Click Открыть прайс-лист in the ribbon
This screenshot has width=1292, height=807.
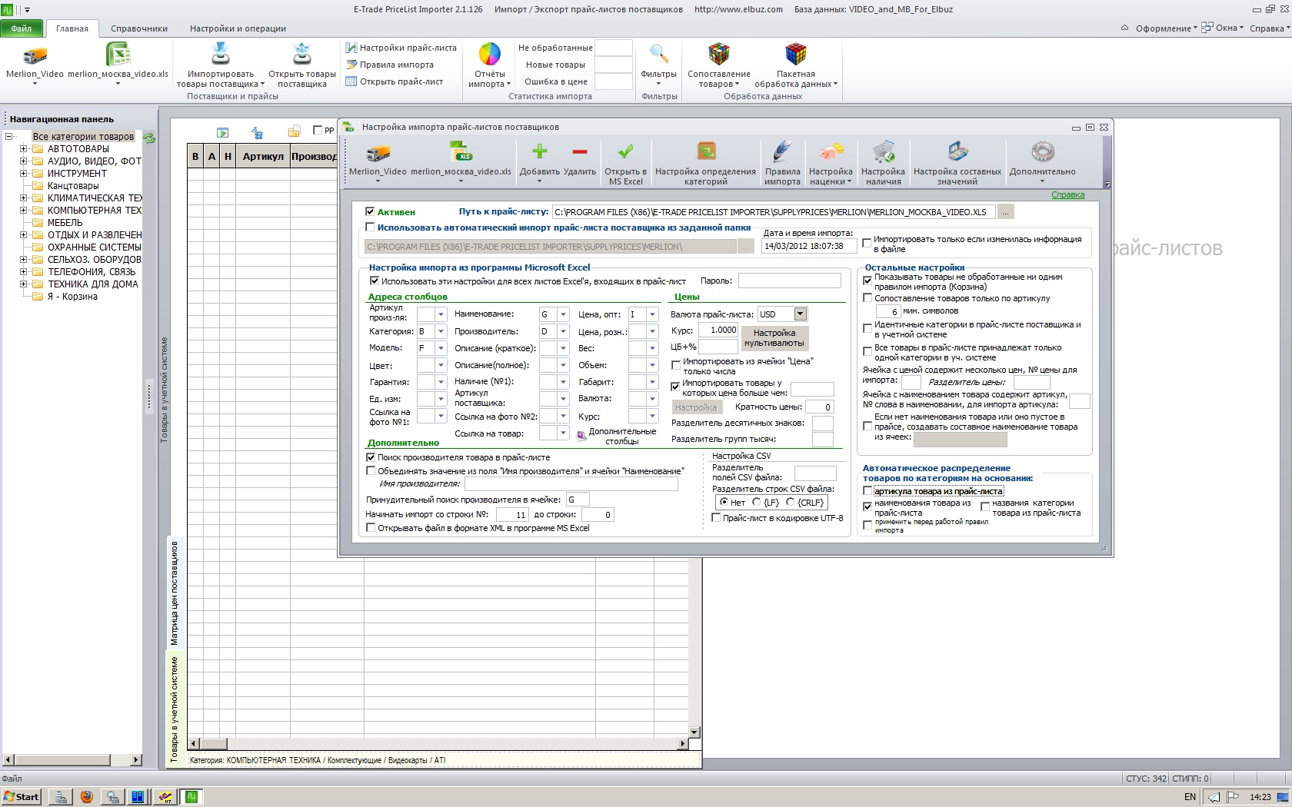(x=395, y=81)
